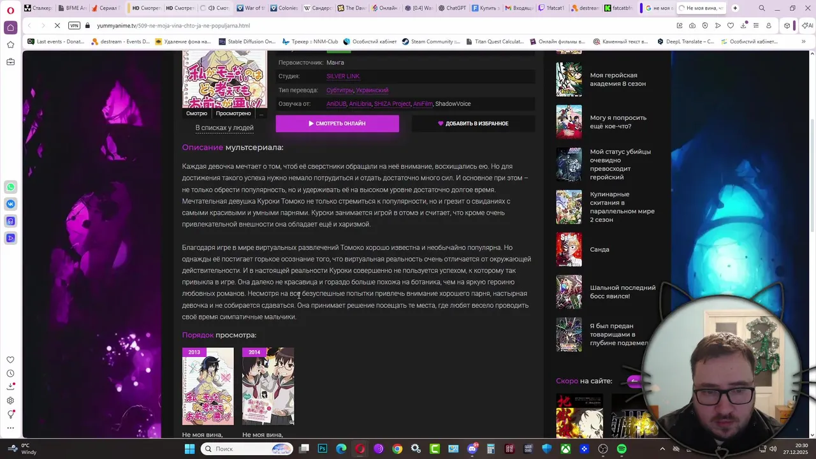Switch to the ChatGPT tab

pos(452,8)
